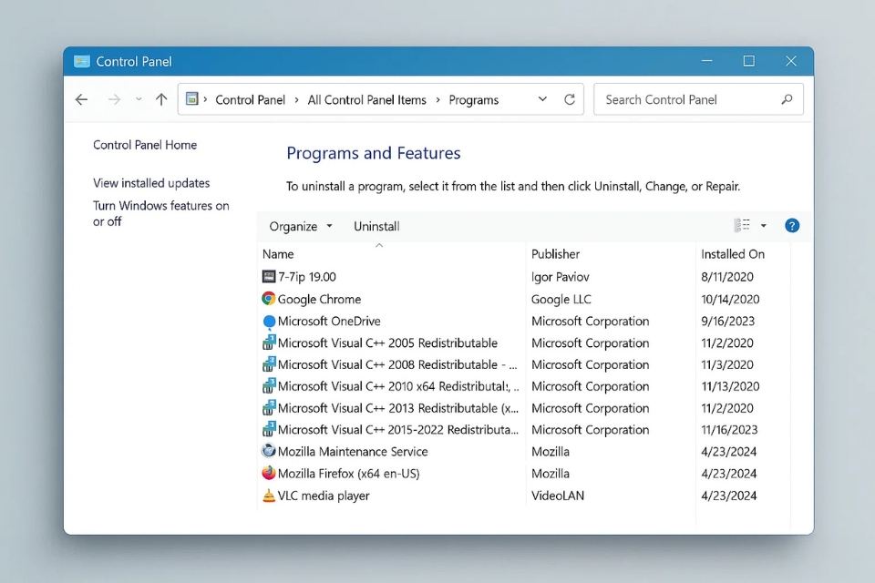Image resolution: width=875 pixels, height=583 pixels.
Task: Click the Mozilla Firefox icon in list
Action: click(269, 474)
